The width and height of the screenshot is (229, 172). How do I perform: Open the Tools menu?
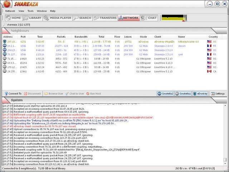click(30, 11)
